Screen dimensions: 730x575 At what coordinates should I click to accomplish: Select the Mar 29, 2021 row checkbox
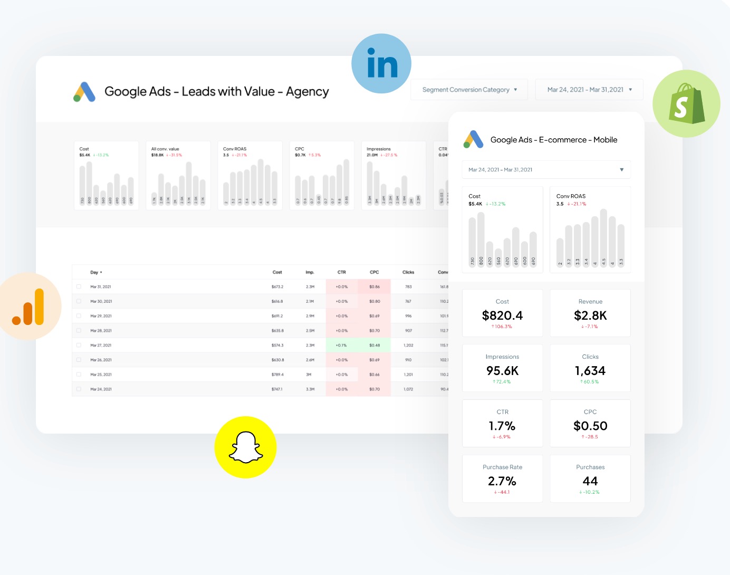79,316
